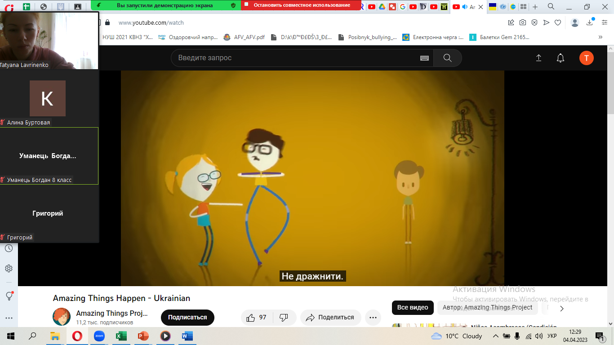Open Opera sidebar settings gear

pos(9,269)
